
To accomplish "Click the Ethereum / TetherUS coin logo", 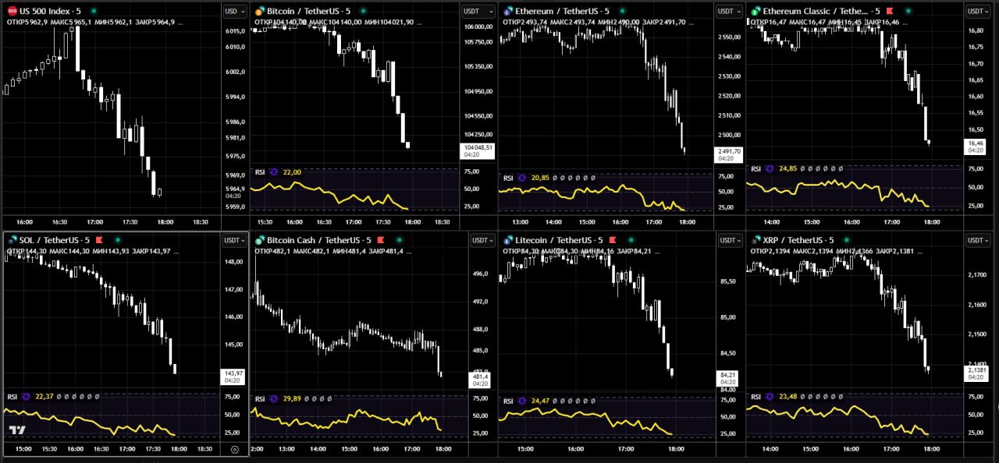I will coord(508,11).
